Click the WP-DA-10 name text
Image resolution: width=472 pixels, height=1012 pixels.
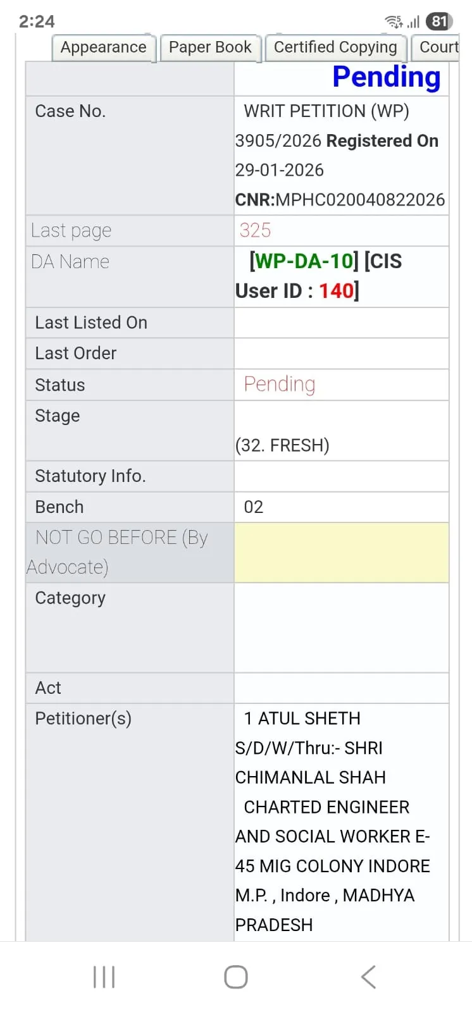(x=304, y=261)
